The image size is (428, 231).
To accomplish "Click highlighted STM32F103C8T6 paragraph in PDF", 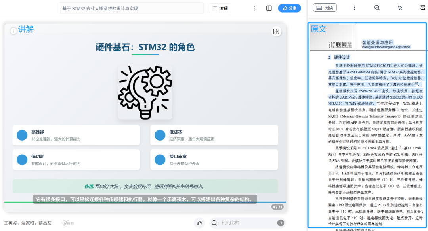I will click(x=375, y=75).
